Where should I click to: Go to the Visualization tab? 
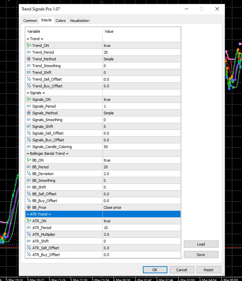(x=79, y=21)
